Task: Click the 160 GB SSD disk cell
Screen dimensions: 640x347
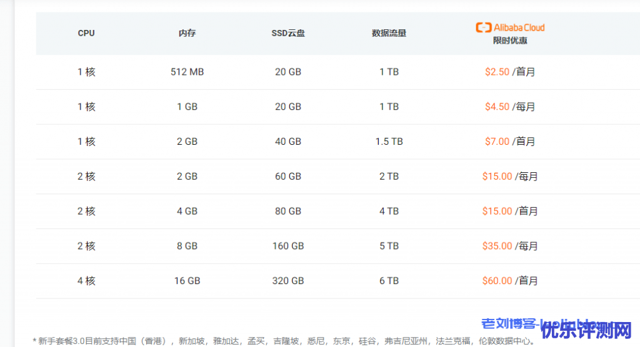Action: 288,246
